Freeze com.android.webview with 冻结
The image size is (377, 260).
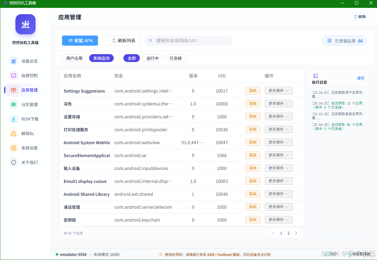(253, 142)
